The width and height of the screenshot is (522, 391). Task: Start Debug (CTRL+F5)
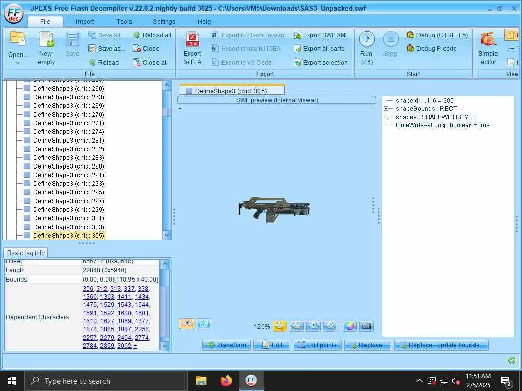(437, 35)
